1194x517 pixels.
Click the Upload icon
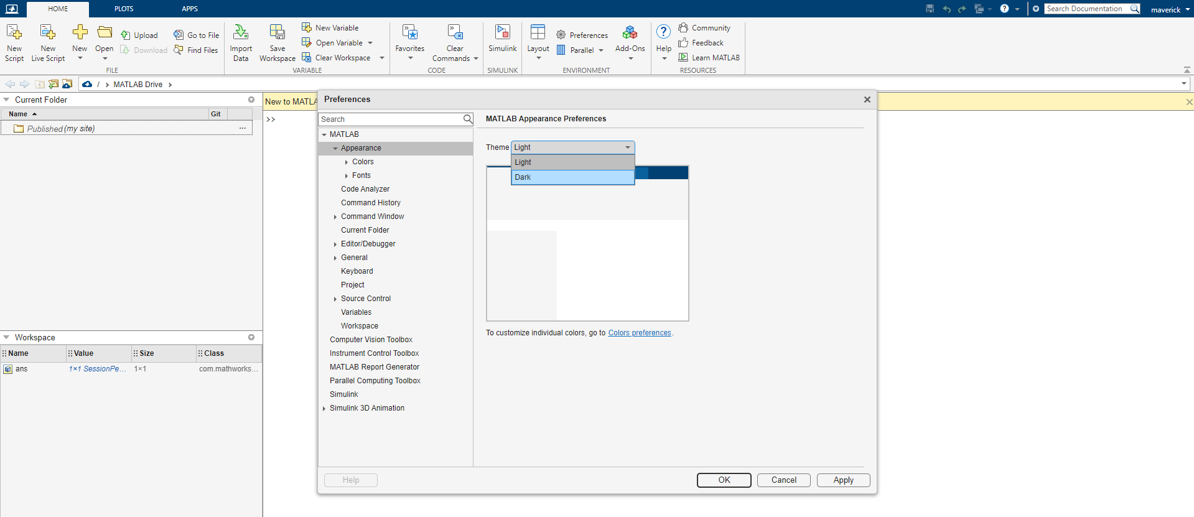coord(125,35)
